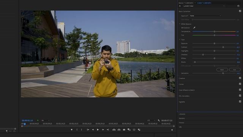243x137 pixels.
Task: Step back one frame
Action: [x=93, y=130]
